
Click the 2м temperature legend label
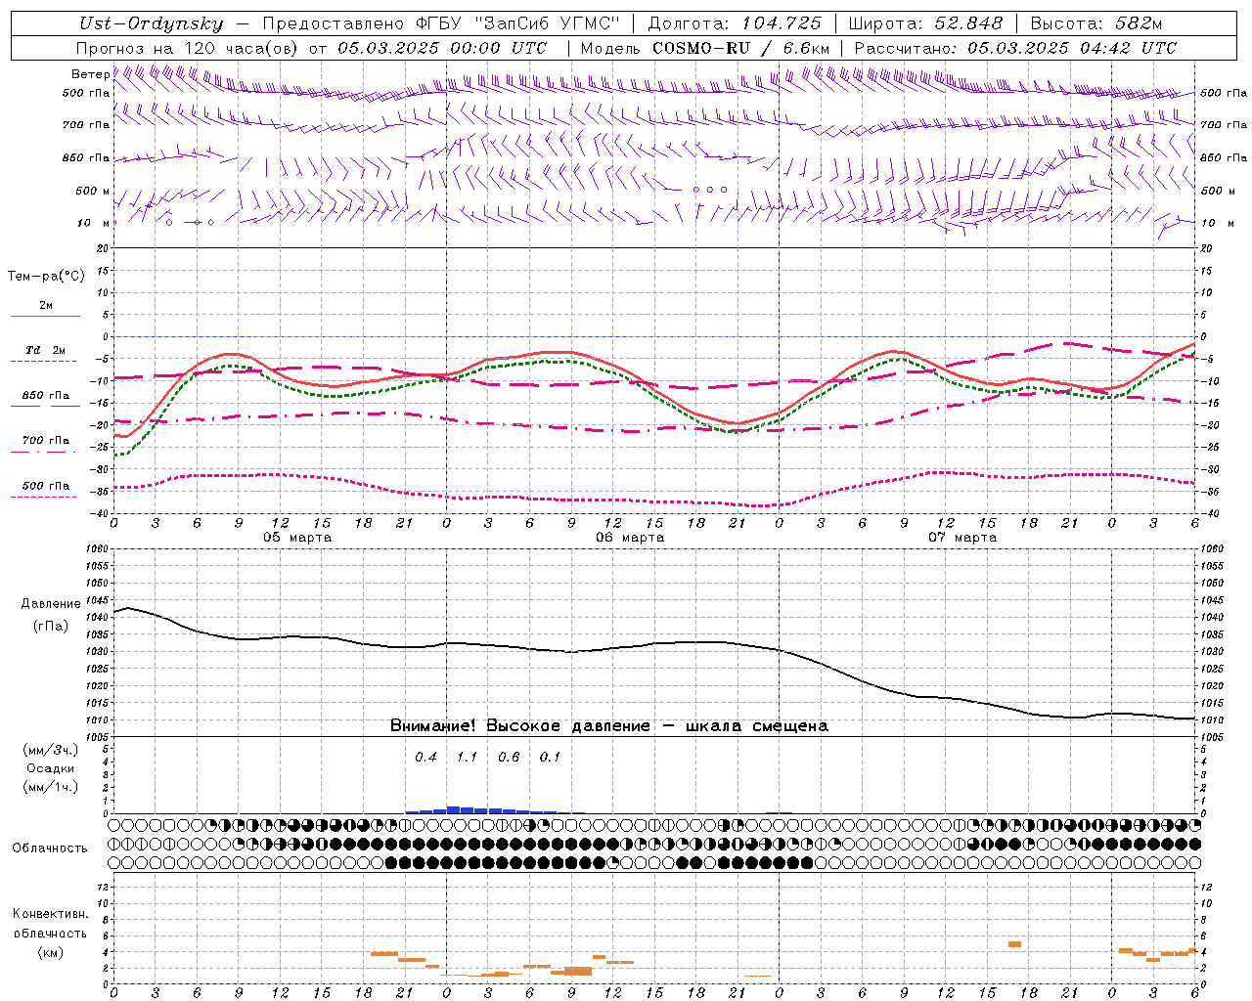(46, 305)
